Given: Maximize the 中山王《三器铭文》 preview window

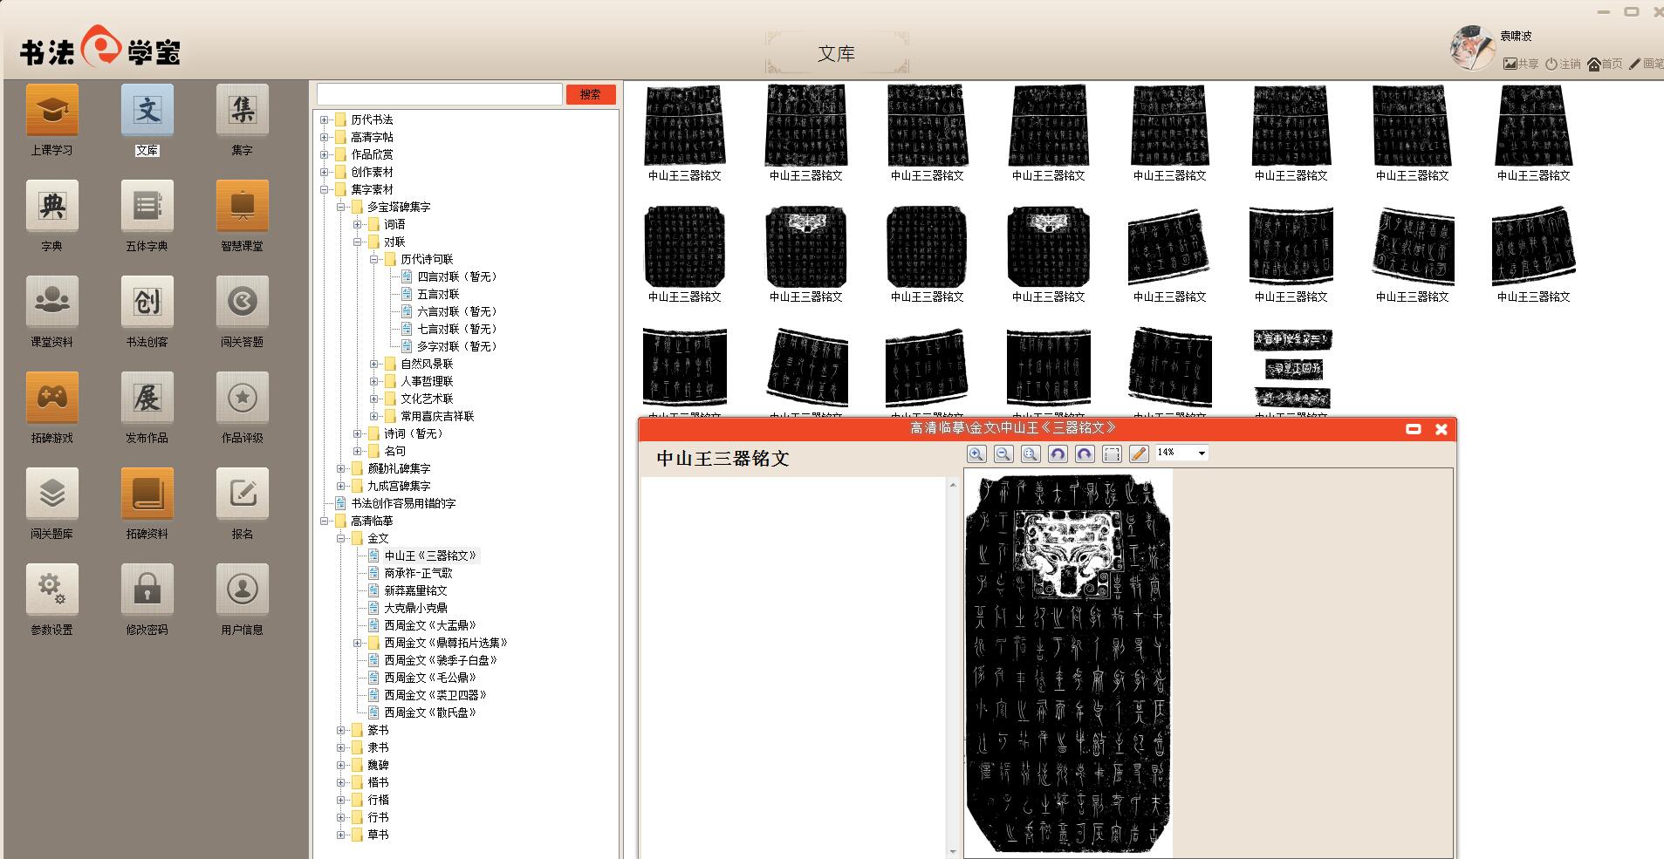Looking at the screenshot, I should 1414,429.
